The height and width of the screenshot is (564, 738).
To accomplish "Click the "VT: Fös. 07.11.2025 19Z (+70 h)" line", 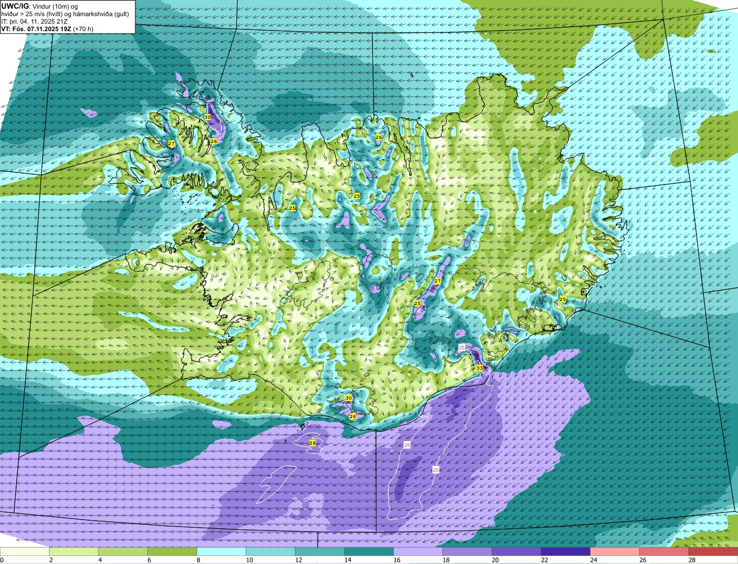I will (x=47, y=28).
